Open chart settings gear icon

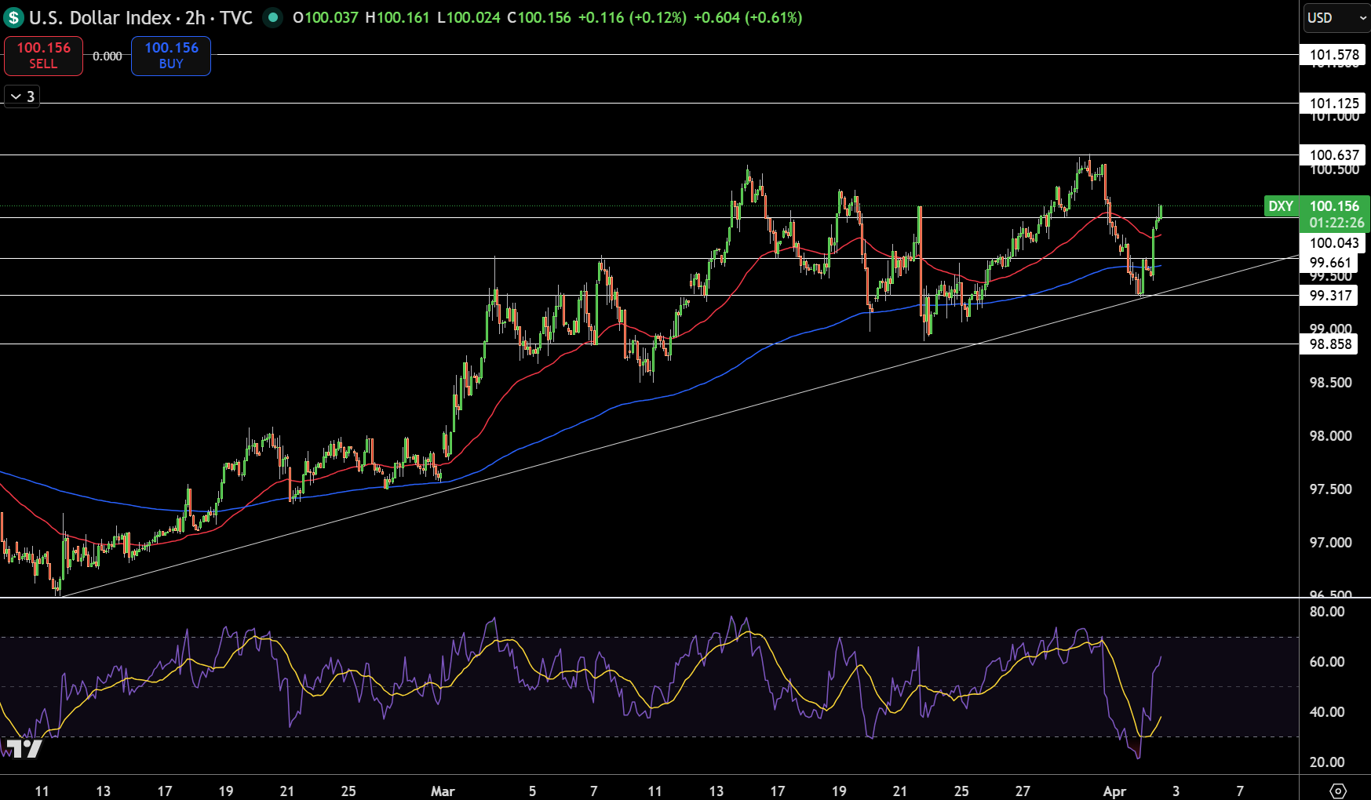1339,791
